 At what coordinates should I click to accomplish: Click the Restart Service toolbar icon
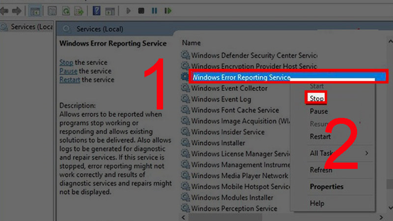pyautogui.click(x=168, y=11)
